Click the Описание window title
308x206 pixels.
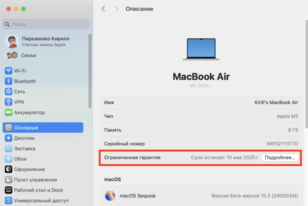[140, 9]
